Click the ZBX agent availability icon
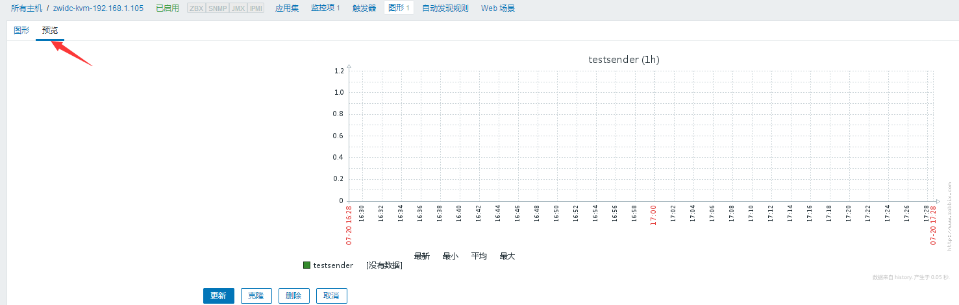Viewport: 959px width, 305px height. (x=196, y=8)
